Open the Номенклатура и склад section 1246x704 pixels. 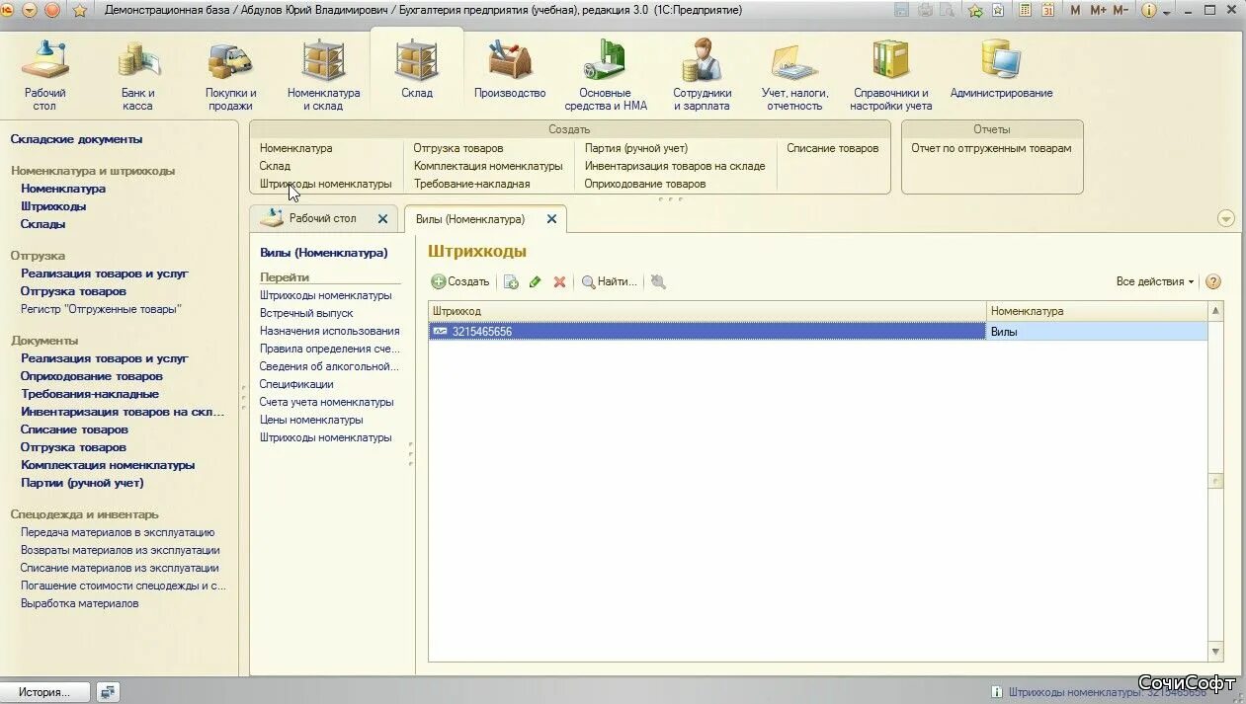(x=323, y=75)
